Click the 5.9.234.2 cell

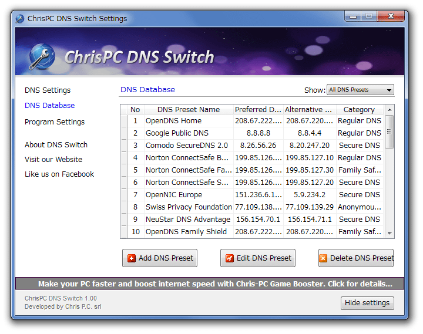(310, 195)
